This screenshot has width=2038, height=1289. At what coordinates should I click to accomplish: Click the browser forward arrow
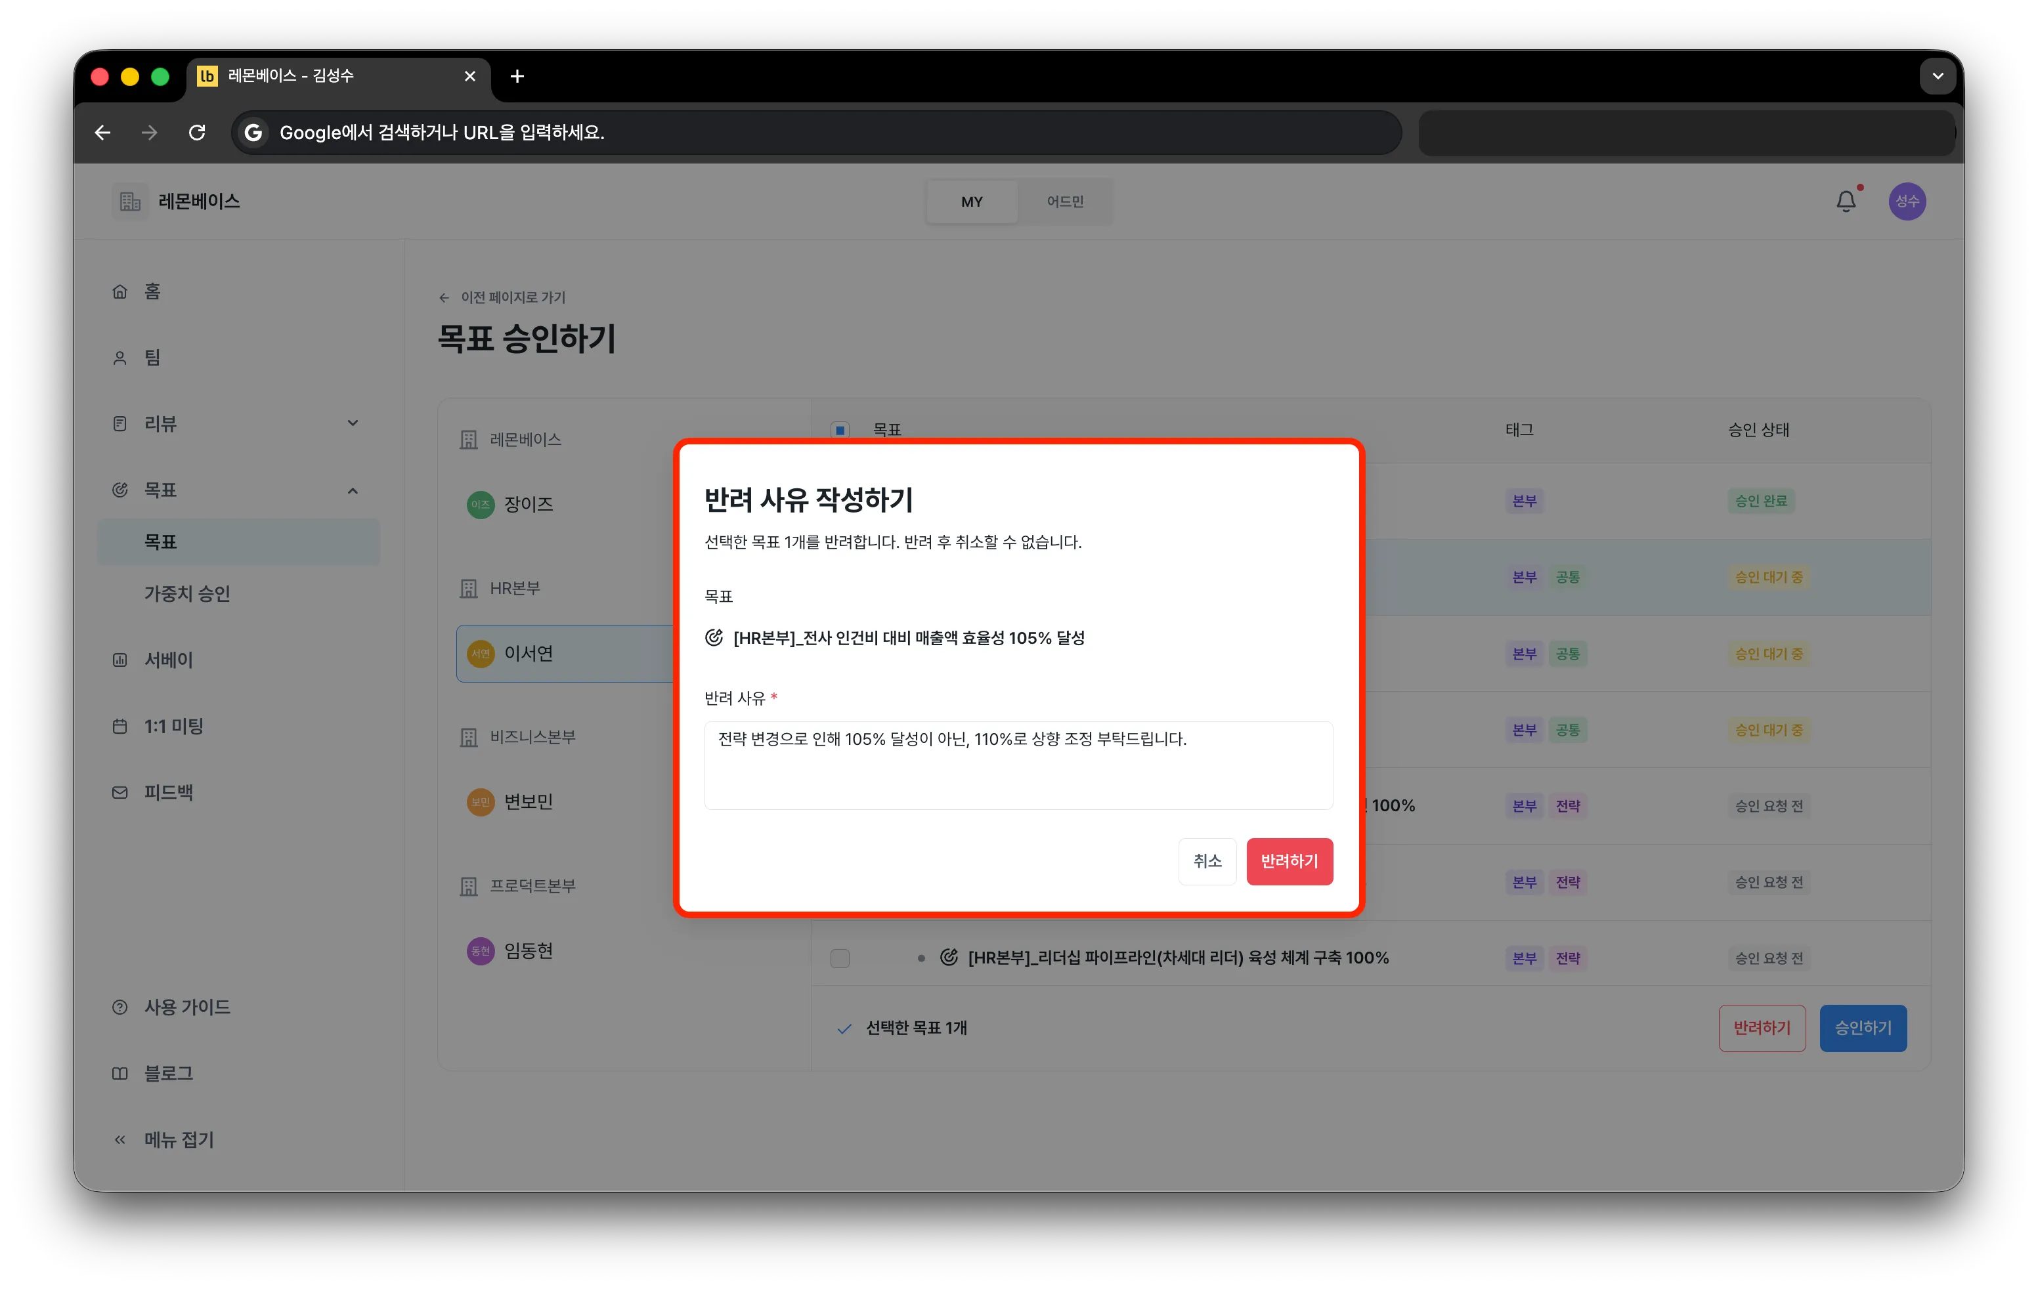tap(150, 133)
